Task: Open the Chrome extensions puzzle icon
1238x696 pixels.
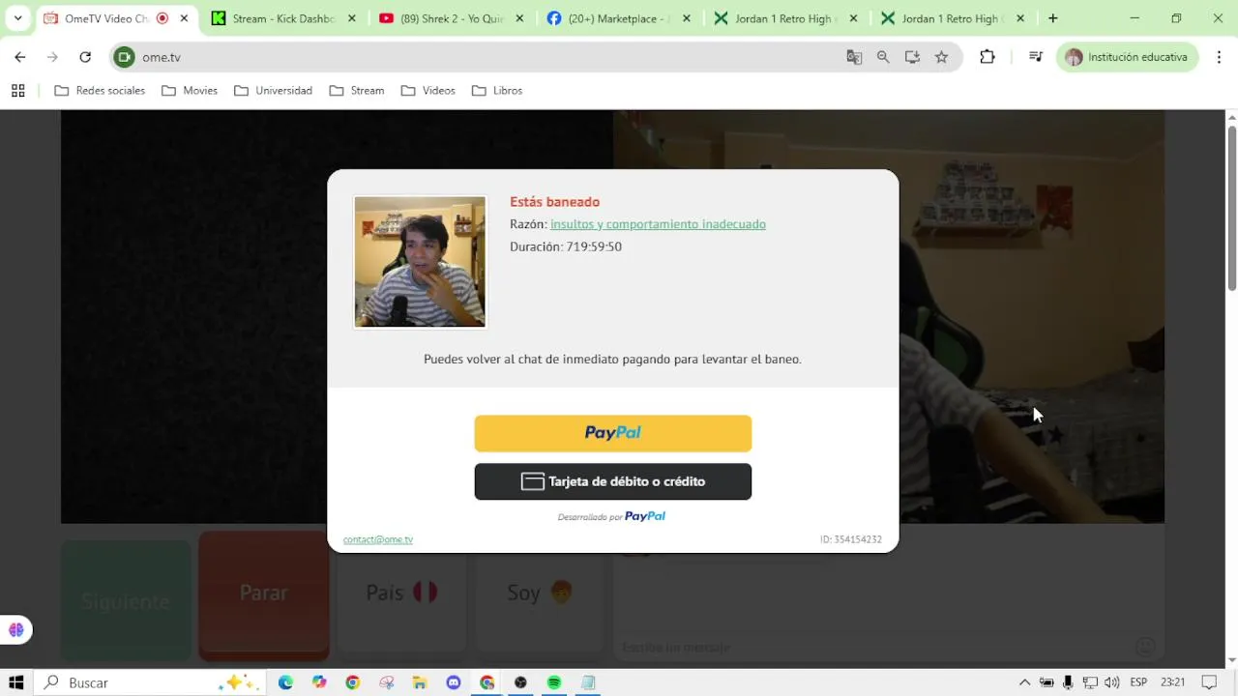Action: pos(987,57)
